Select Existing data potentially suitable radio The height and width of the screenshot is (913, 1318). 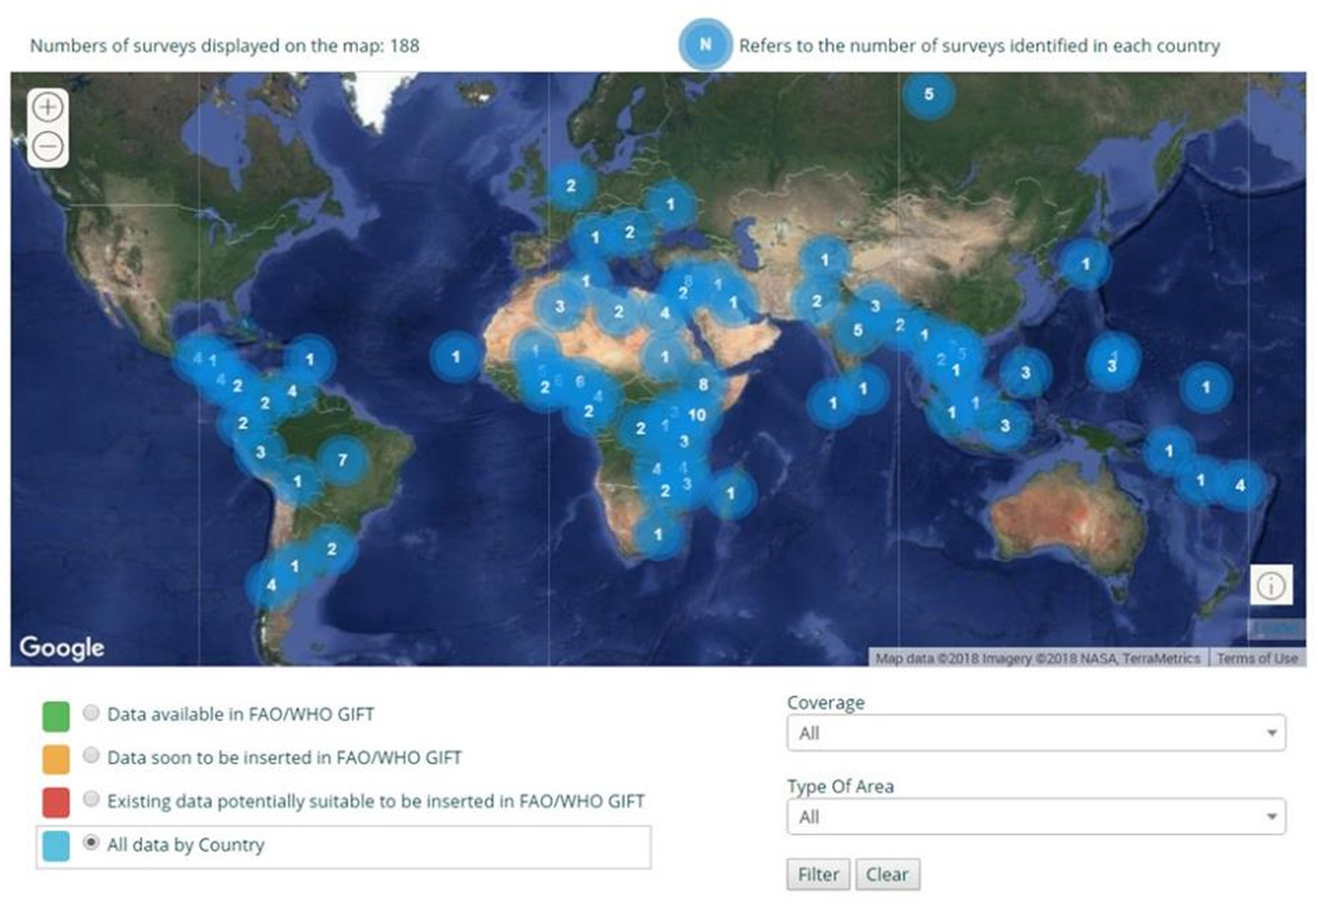point(91,800)
